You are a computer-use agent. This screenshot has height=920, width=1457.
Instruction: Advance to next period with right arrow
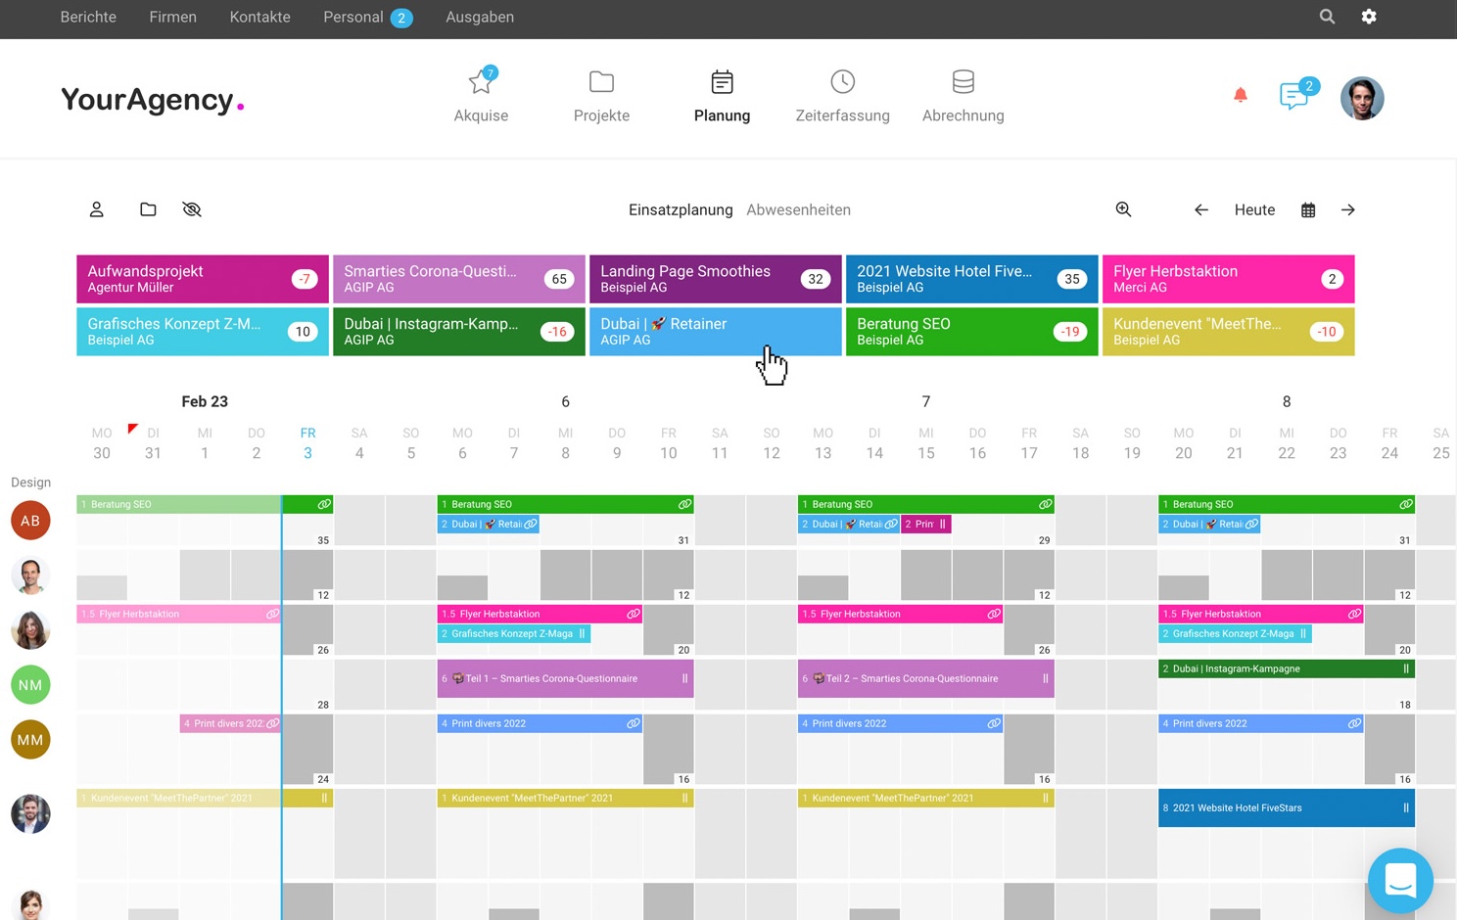(1348, 210)
